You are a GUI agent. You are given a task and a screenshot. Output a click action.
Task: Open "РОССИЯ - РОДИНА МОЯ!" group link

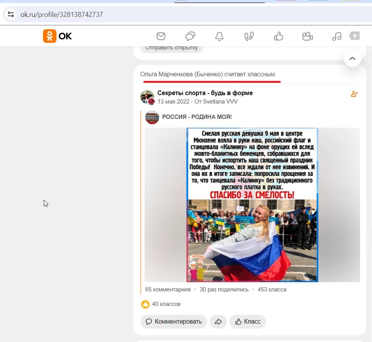(197, 117)
